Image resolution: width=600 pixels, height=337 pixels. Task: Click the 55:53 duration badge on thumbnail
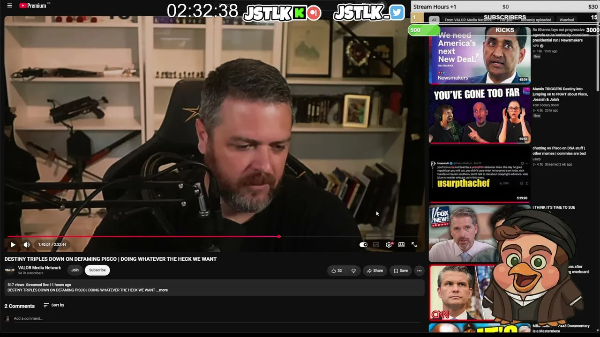(x=523, y=139)
